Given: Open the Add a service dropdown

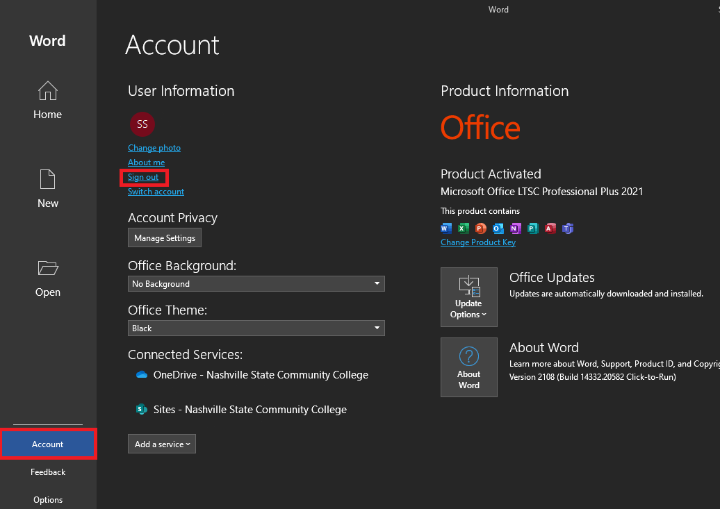Looking at the screenshot, I should [x=162, y=444].
